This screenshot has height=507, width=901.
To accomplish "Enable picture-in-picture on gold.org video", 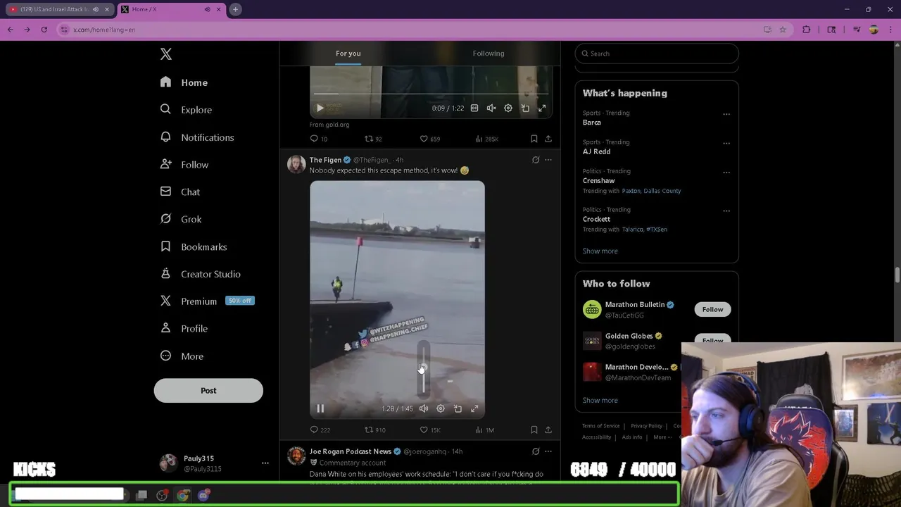I will click(x=525, y=108).
